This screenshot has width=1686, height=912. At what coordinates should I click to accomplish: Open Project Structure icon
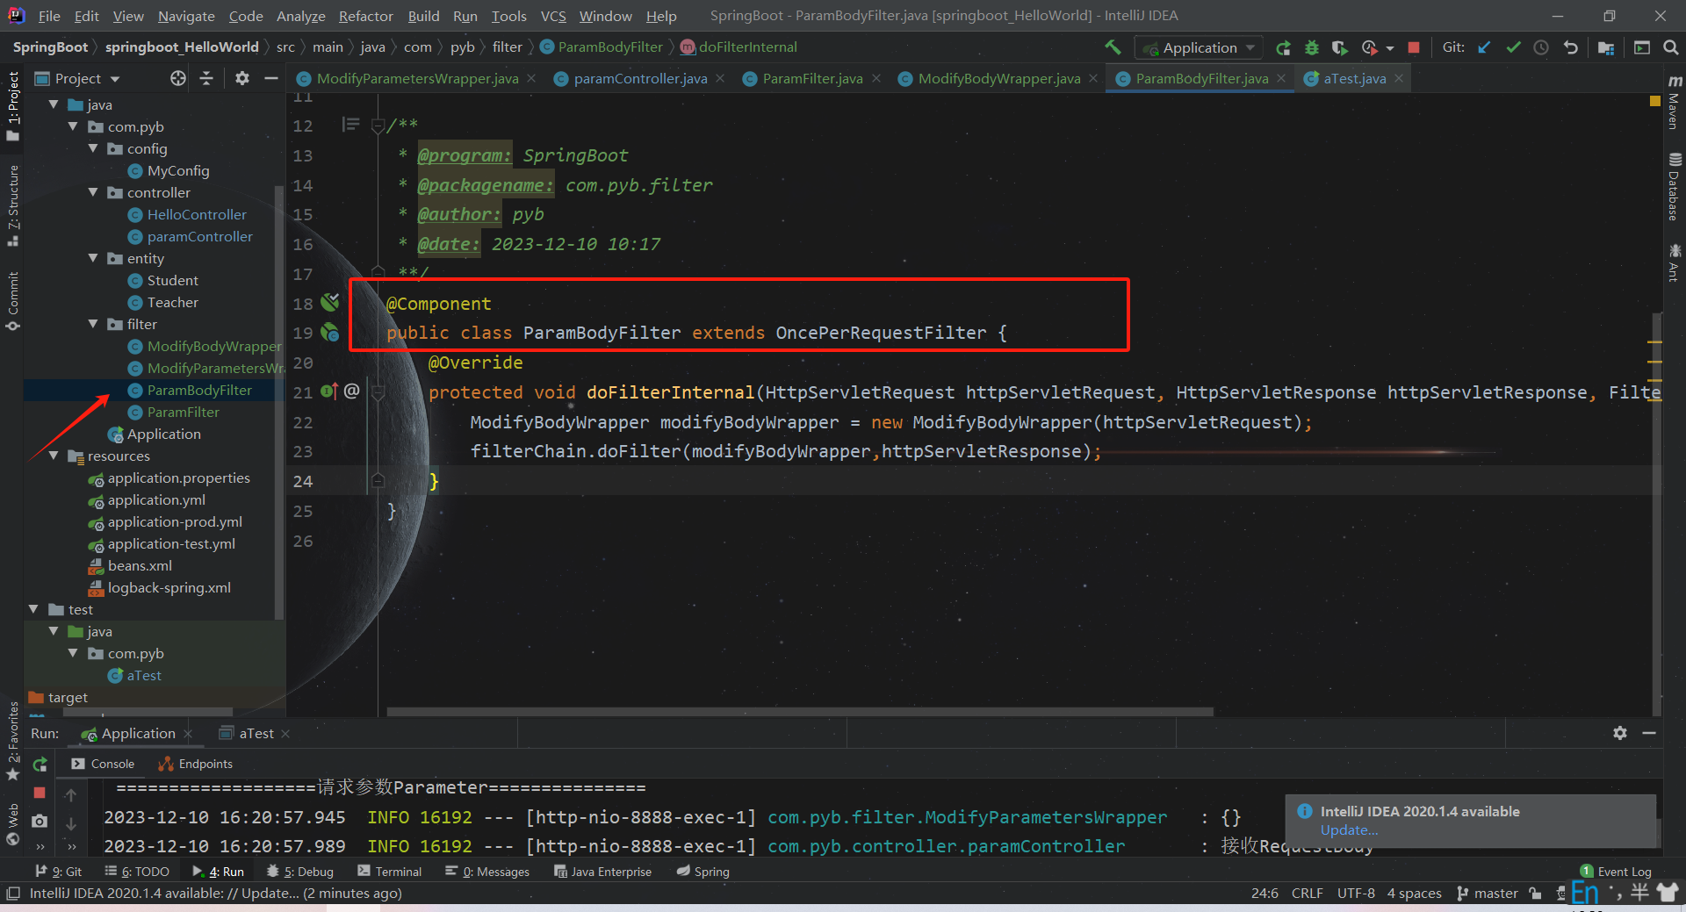[x=1606, y=47]
